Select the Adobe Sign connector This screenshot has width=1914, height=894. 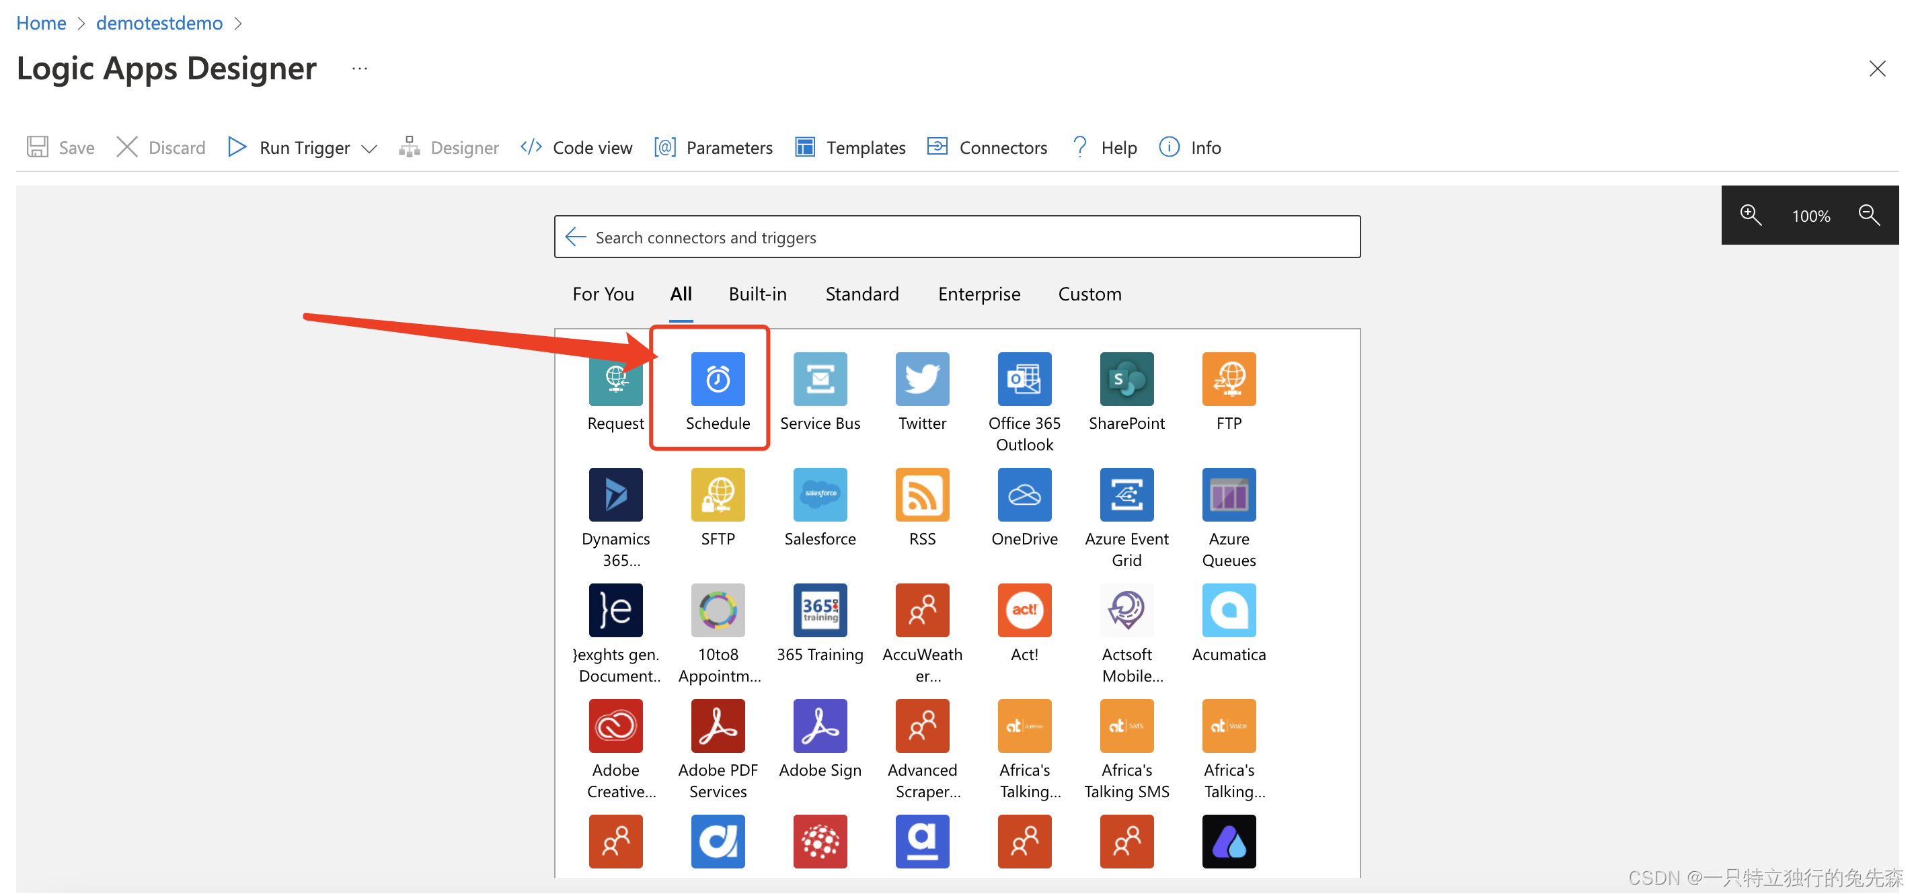point(820,726)
